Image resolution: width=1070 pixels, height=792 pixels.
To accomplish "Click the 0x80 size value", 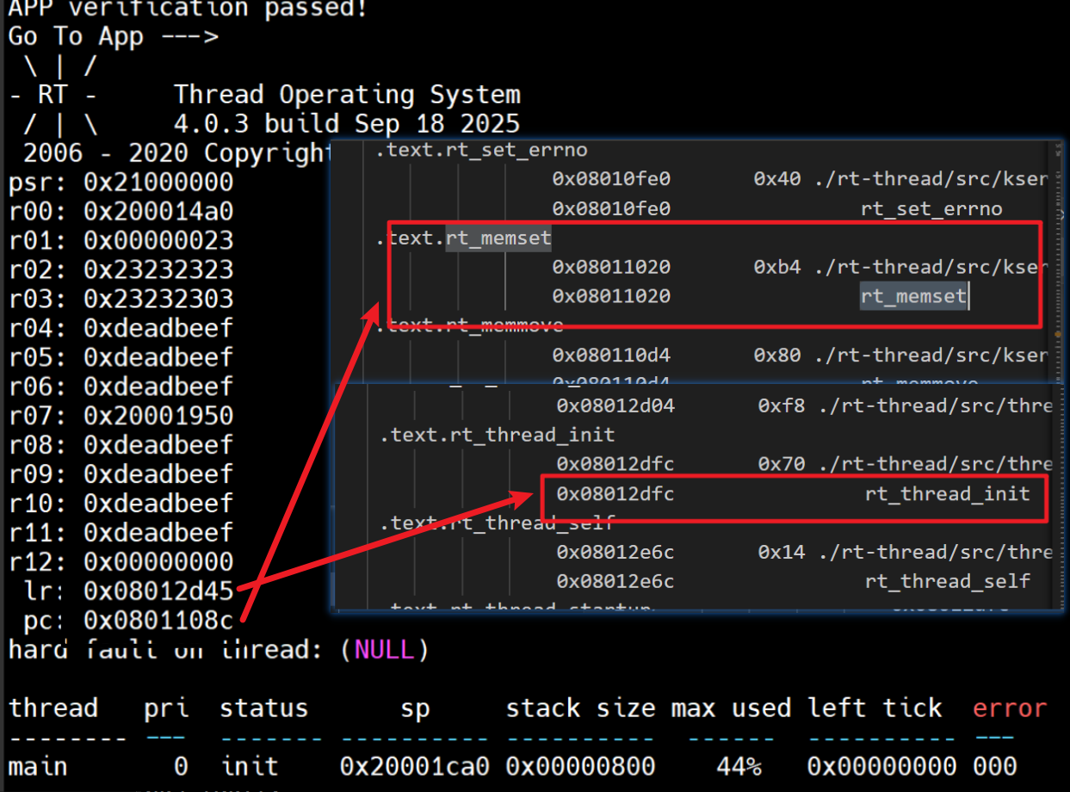I will [x=777, y=355].
